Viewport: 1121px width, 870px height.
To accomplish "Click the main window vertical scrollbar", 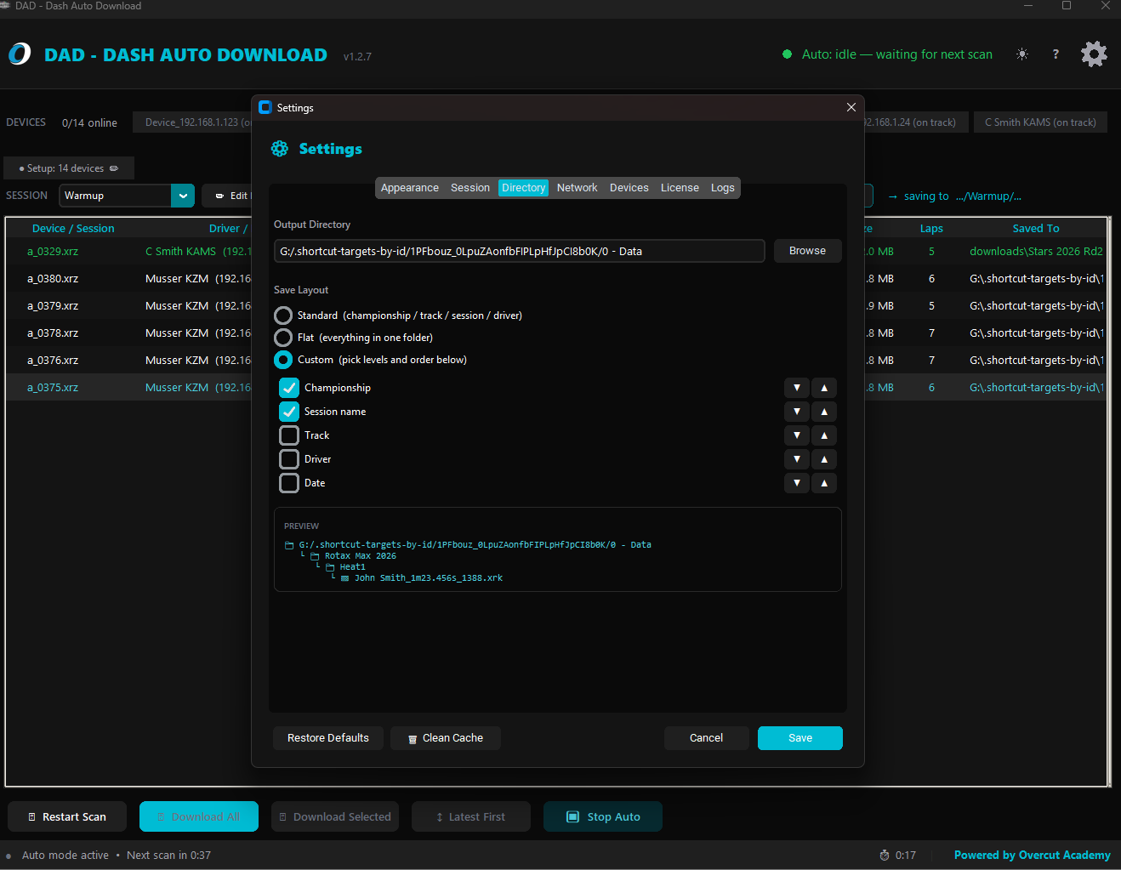I will tap(1109, 502).
